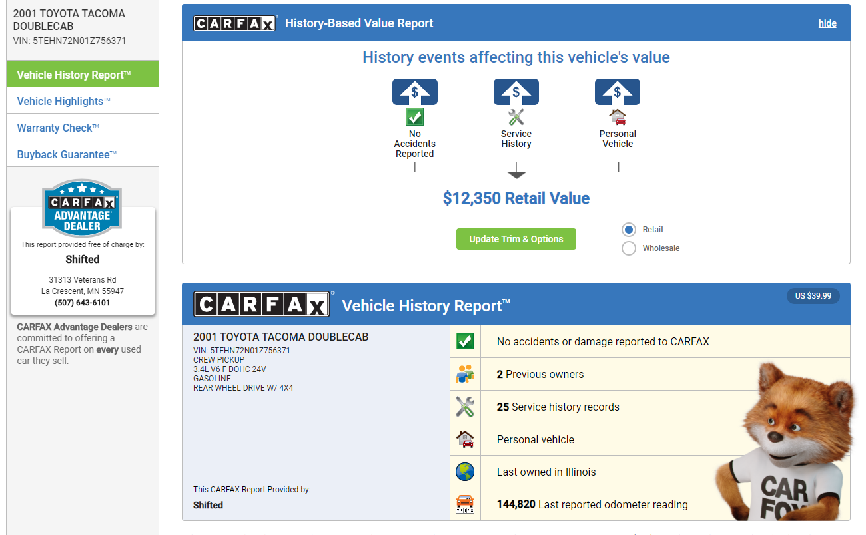This screenshot has width=866, height=535.
Task: Click the dollar arrow above No Accidents Reported
Action: click(x=415, y=92)
